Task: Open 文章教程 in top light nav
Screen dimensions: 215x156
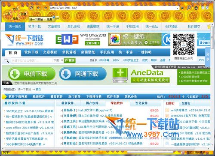Action: point(54,27)
